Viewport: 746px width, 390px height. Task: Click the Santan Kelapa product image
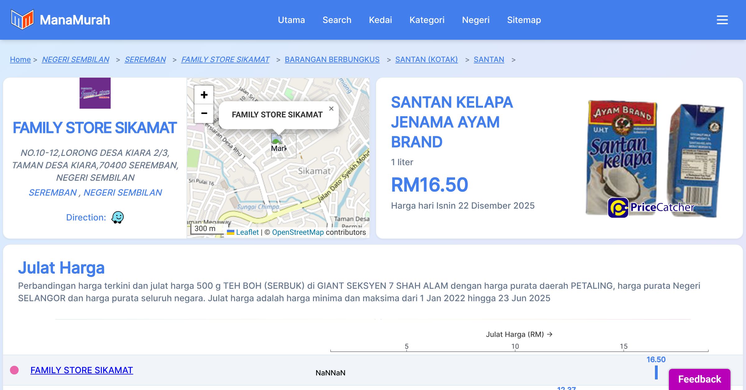(655, 159)
